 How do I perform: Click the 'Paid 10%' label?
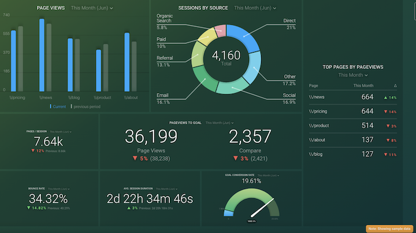161,42
